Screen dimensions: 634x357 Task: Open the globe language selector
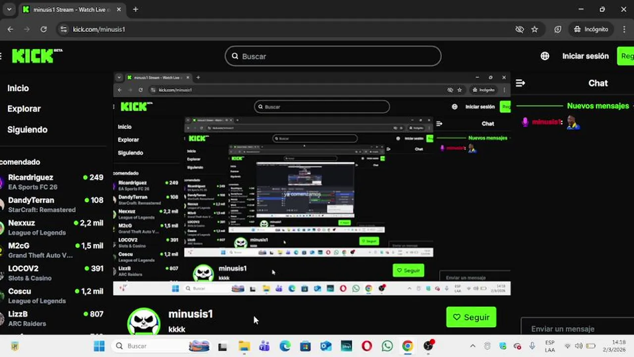(x=545, y=56)
